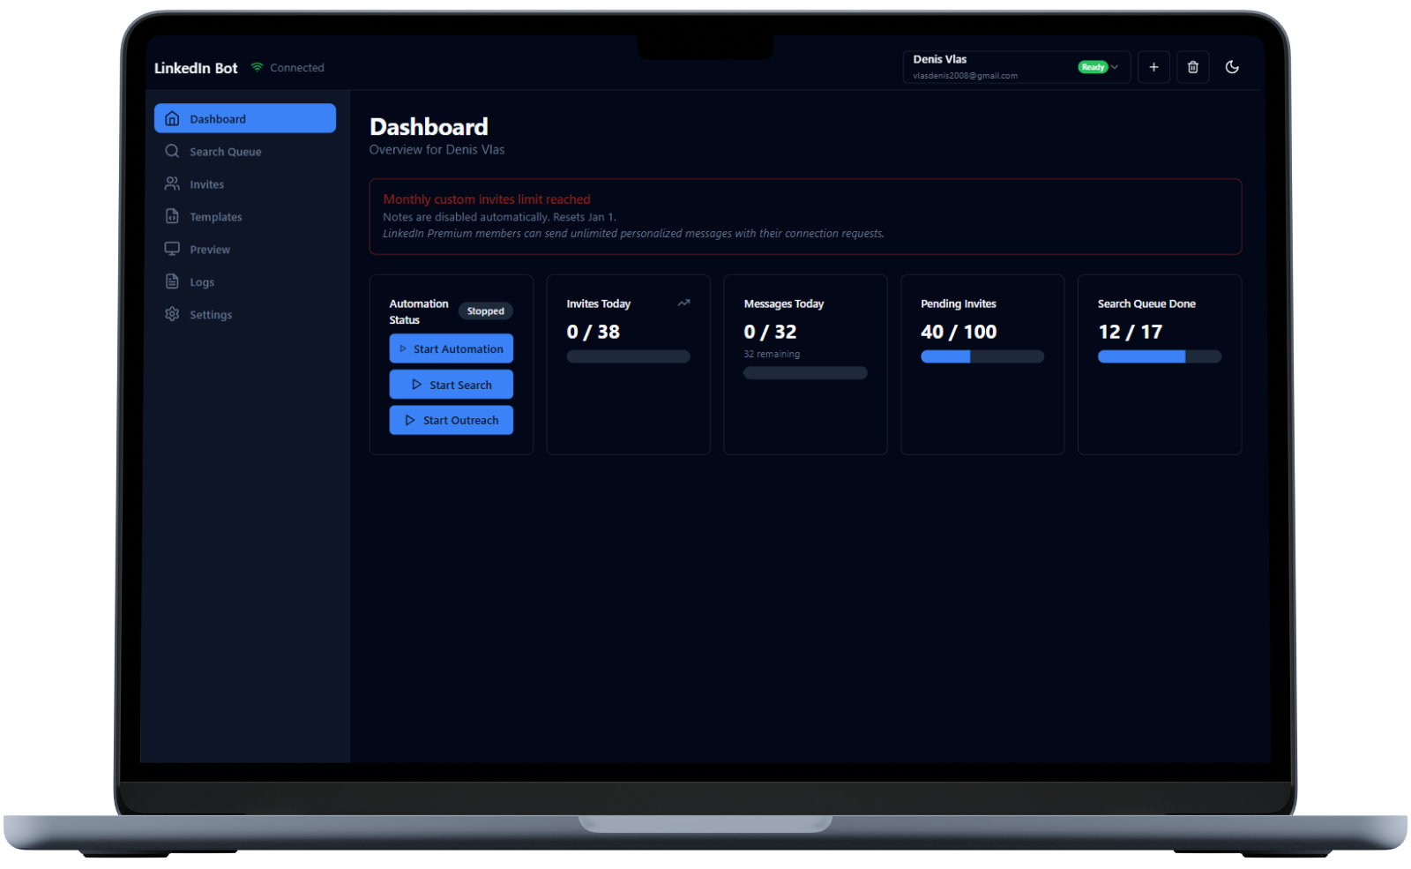Click the trend arrow icon on Invites Today
This screenshot has height=869, width=1411.
click(683, 303)
